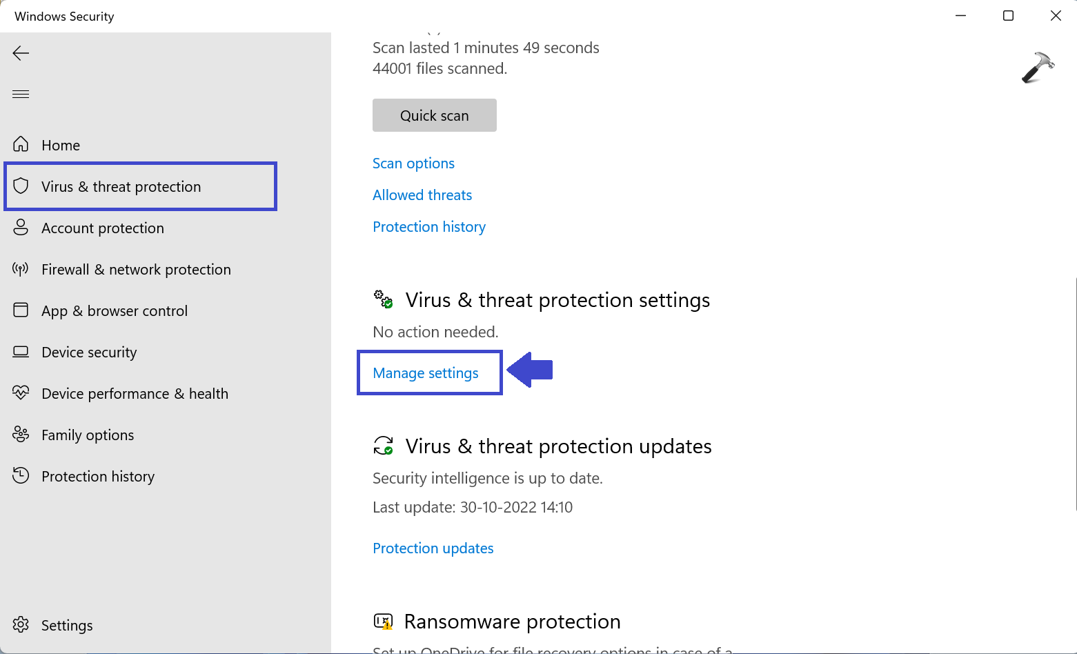
Task: Click the Ransomware protection heading icon
Action: 383,622
